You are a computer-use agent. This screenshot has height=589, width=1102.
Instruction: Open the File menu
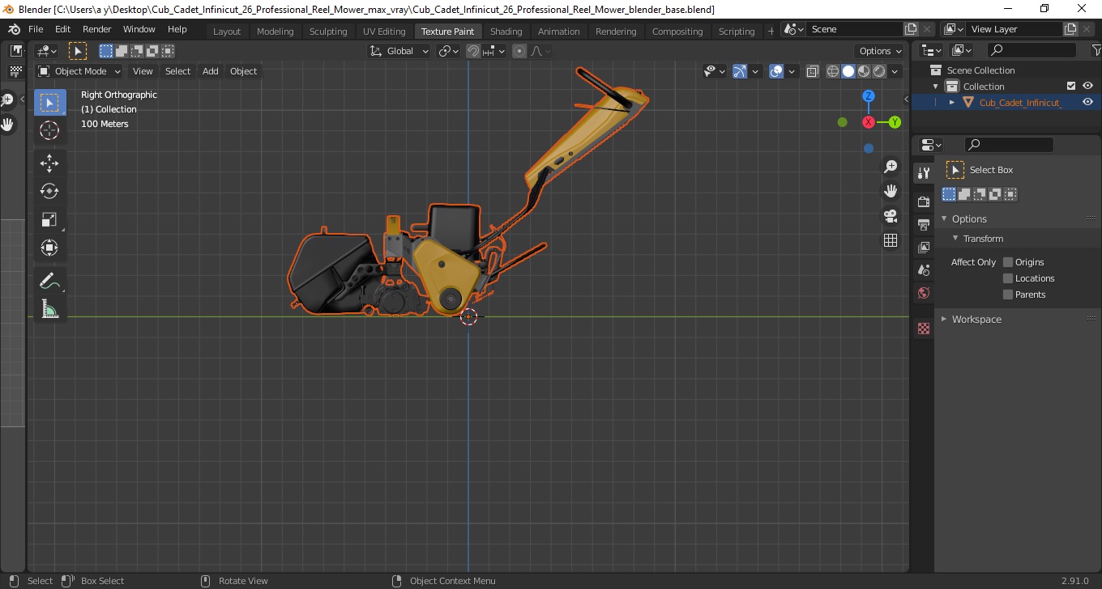tap(36, 29)
